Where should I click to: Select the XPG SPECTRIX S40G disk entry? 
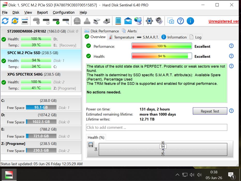(41, 81)
